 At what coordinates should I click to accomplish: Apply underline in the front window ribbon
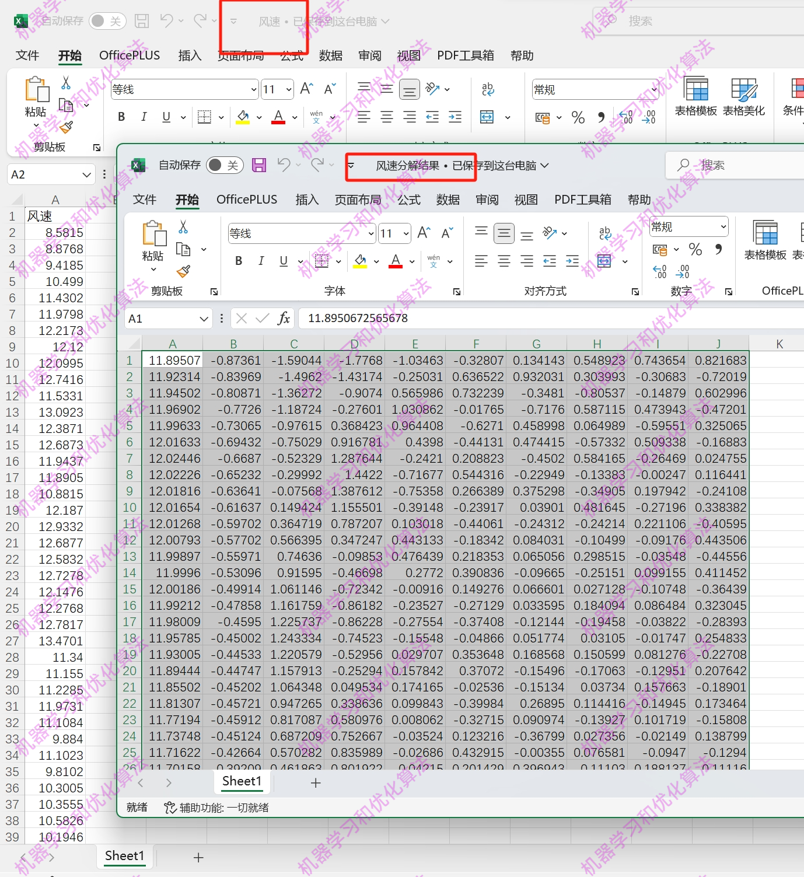tap(284, 261)
